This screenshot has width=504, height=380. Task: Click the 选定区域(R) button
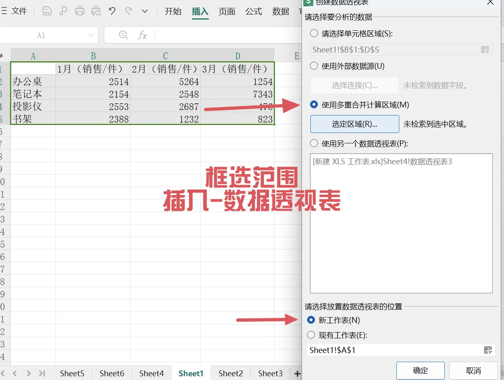[x=354, y=124]
